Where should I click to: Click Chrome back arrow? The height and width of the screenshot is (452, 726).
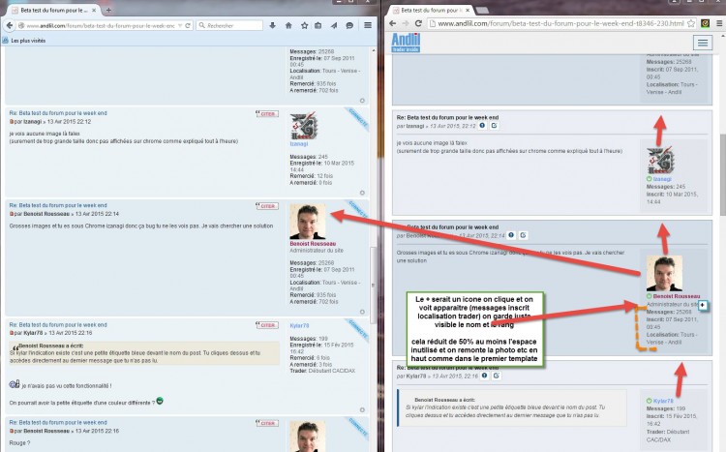click(x=393, y=23)
